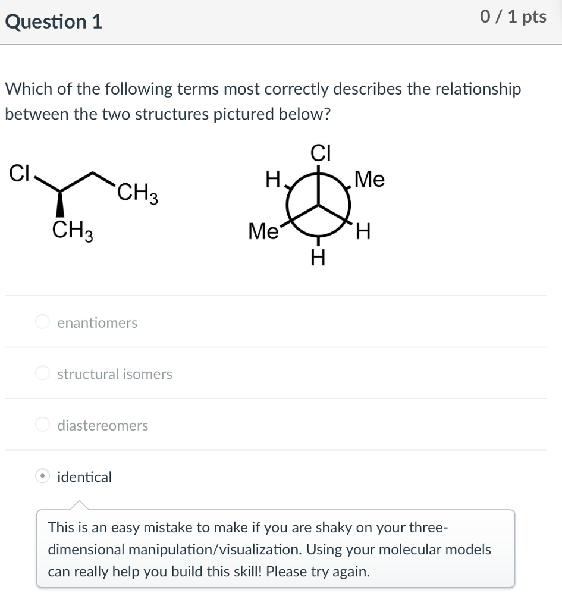Click the diastereomers answer text
562x609 pixels.
[x=102, y=425]
